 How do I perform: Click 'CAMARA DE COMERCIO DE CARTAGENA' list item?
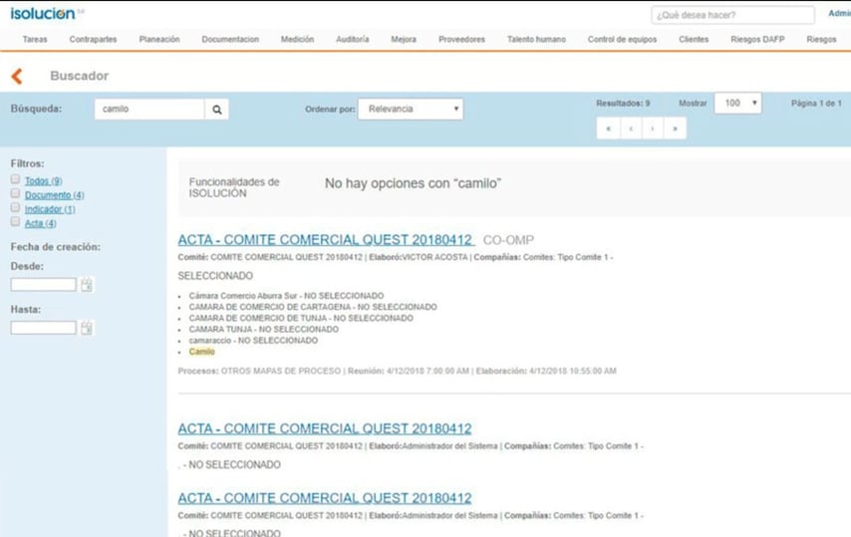313,307
